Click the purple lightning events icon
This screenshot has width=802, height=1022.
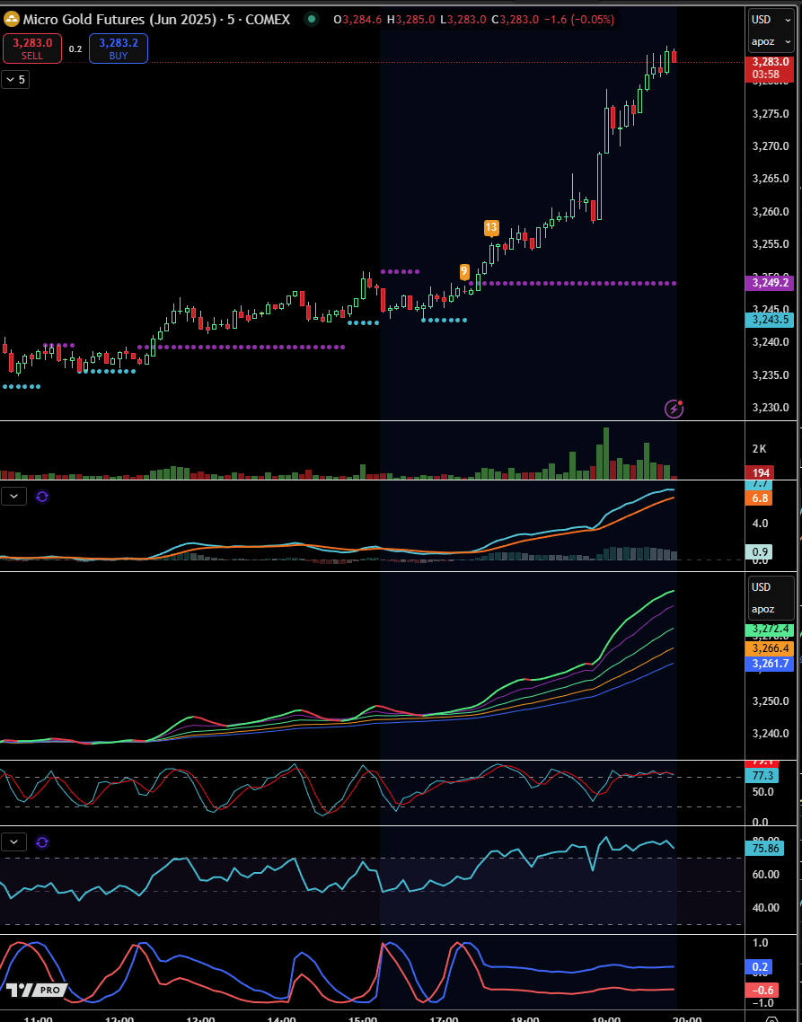tap(674, 410)
